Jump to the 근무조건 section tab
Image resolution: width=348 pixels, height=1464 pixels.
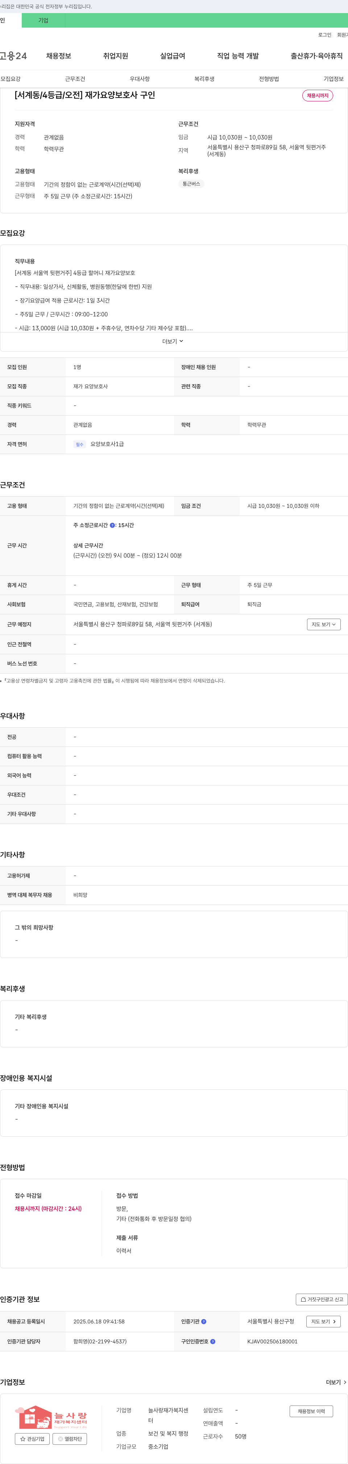click(75, 79)
